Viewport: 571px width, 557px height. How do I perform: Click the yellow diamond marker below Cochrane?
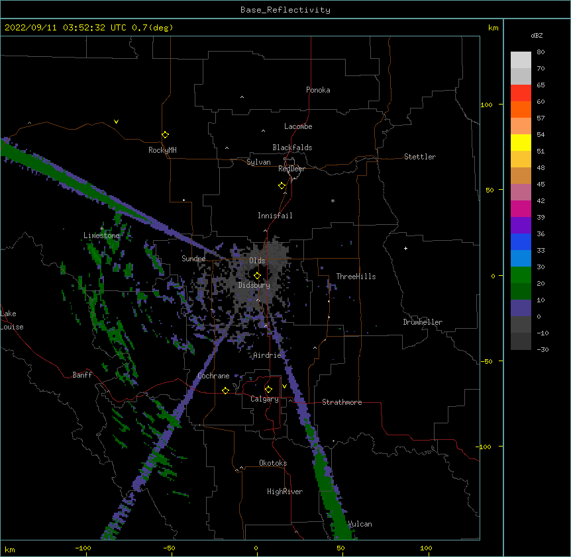point(225,390)
